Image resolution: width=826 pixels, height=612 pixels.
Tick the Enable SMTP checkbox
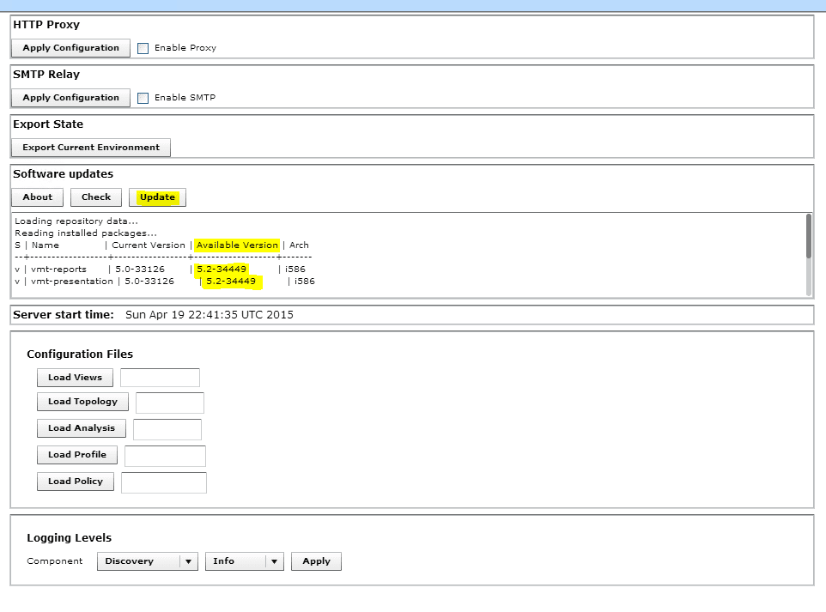point(143,98)
